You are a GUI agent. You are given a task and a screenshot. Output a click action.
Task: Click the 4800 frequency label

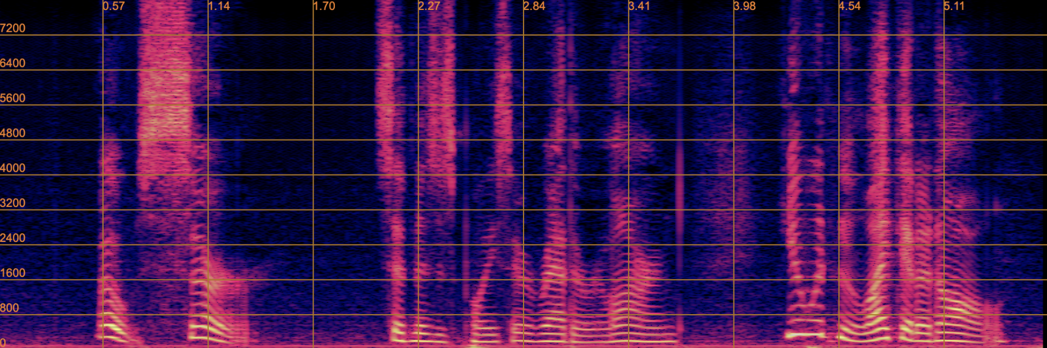click(13, 134)
